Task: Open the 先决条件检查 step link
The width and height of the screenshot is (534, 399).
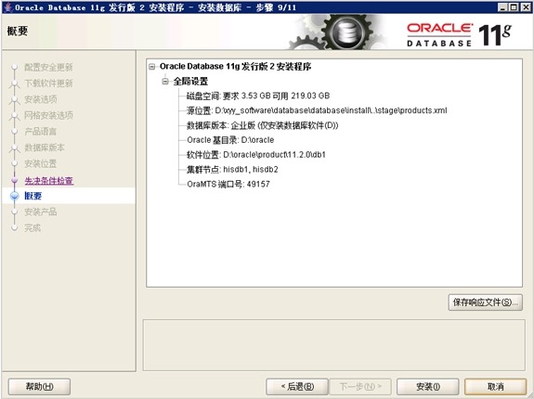Action: (49, 181)
